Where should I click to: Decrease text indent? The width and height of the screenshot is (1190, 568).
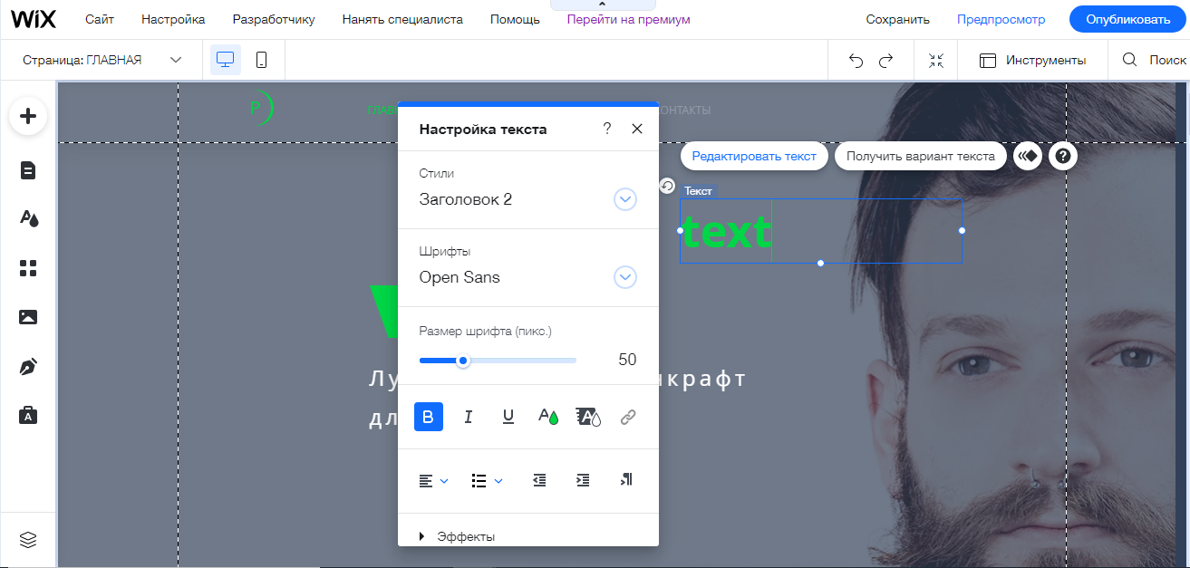[x=539, y=481]
